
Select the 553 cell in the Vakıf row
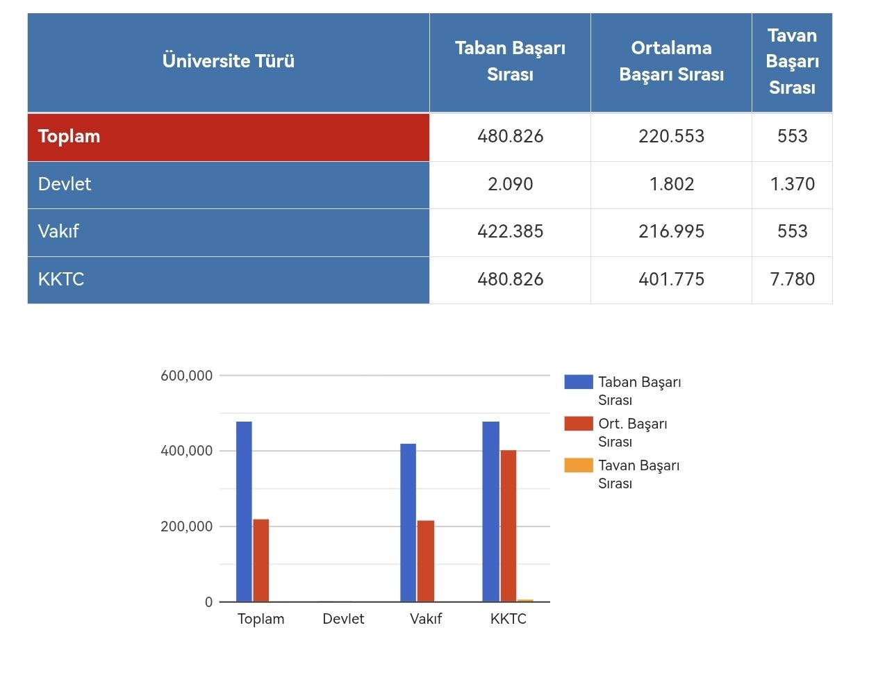[792, 232]
